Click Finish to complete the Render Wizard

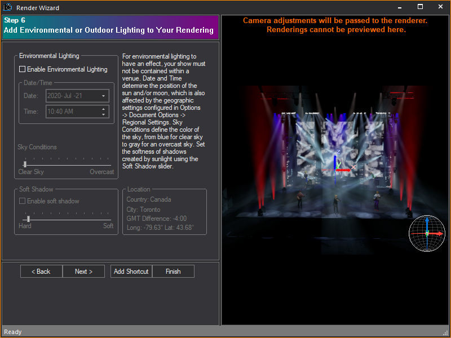pyautogui.click(x=173, y=271)
